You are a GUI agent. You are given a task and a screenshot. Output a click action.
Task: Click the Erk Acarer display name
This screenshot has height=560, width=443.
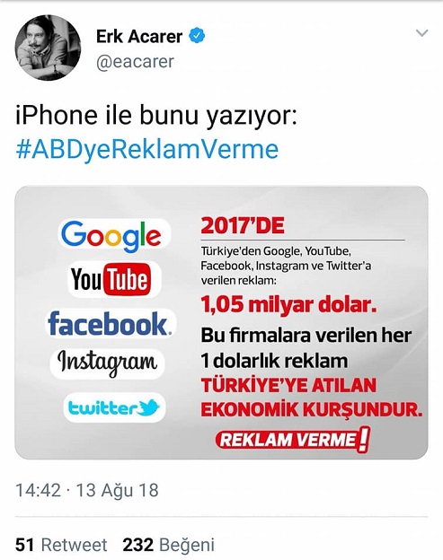tap(139, 37)
